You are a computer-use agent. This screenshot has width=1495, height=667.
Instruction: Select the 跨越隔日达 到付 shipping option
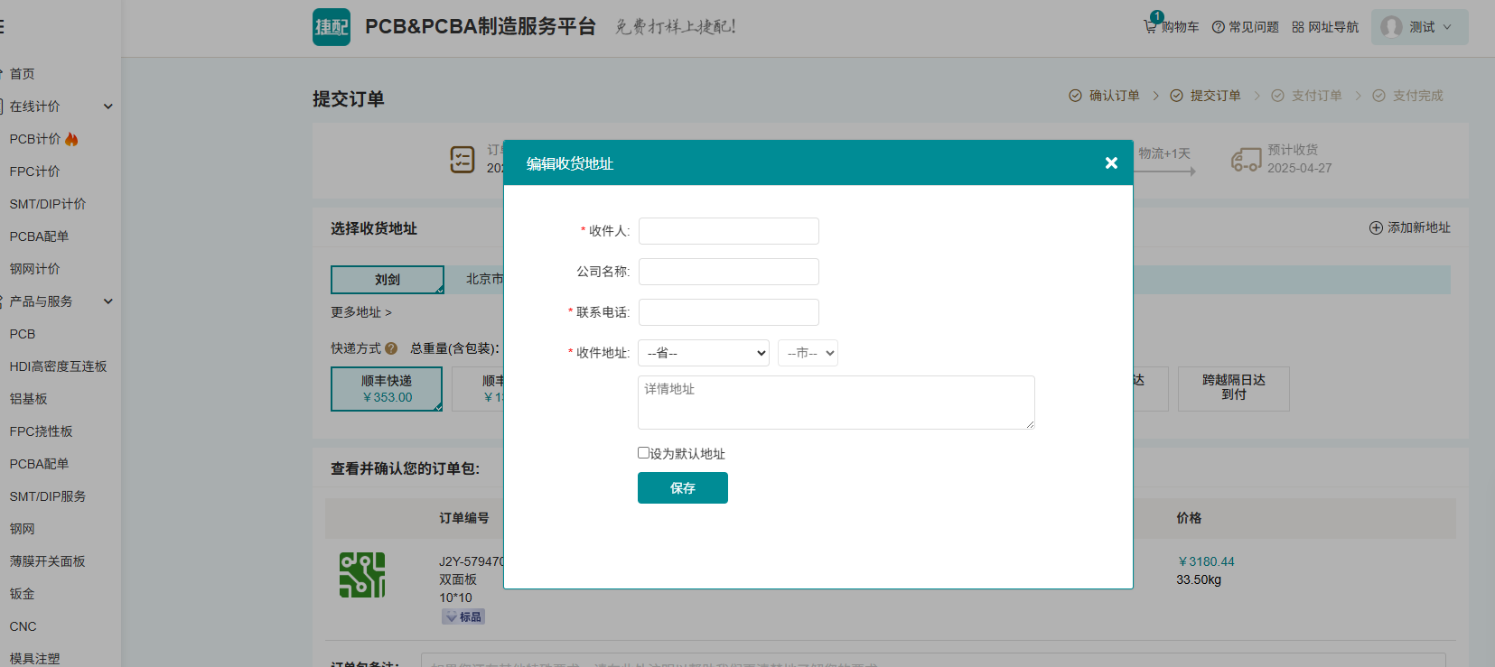coord(1233,388)
